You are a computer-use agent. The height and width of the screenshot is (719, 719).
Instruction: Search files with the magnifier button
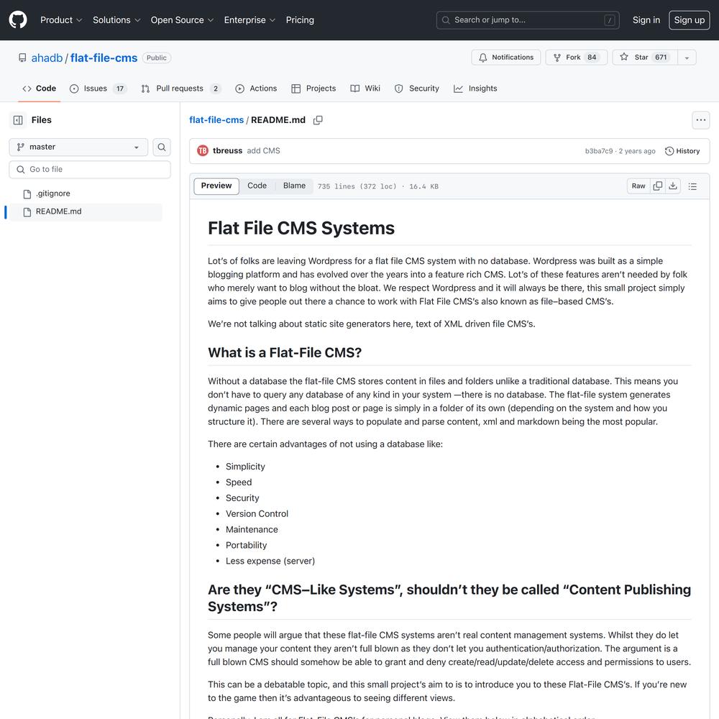coord(161,147)
